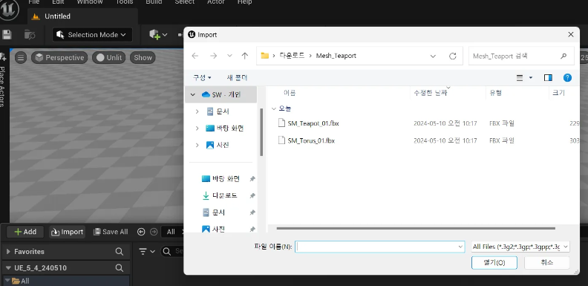Click the Add button in Content Browser
The height and width of the screenshot is (286, 588).
click(25, 232)
